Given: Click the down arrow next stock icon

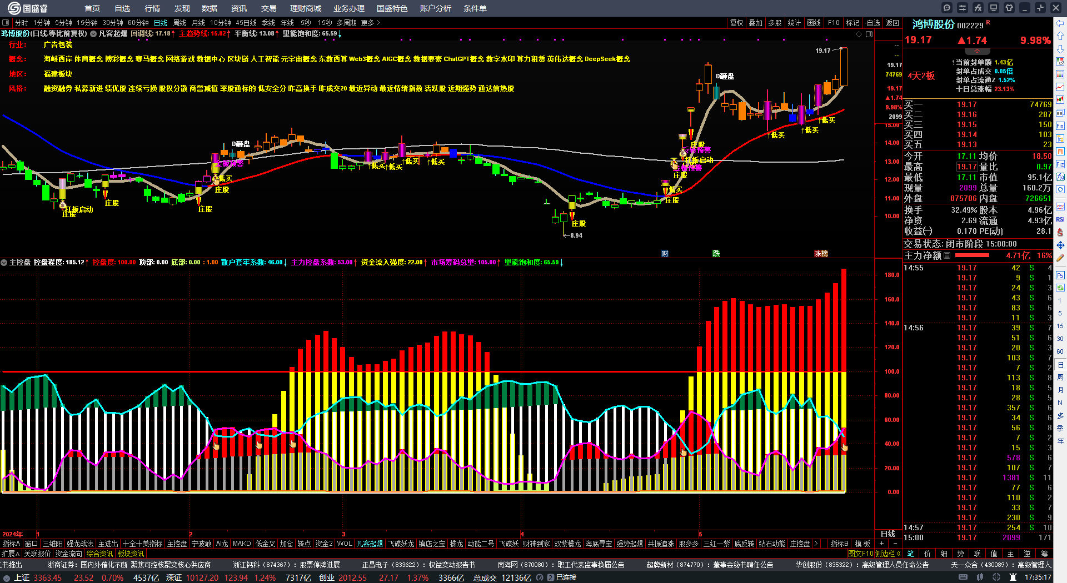Looking at the screenshot, I should 1060,49.
